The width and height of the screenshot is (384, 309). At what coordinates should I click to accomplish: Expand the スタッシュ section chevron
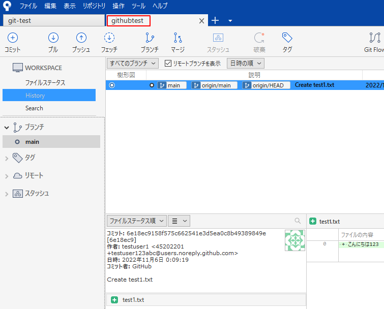(7, 194)
